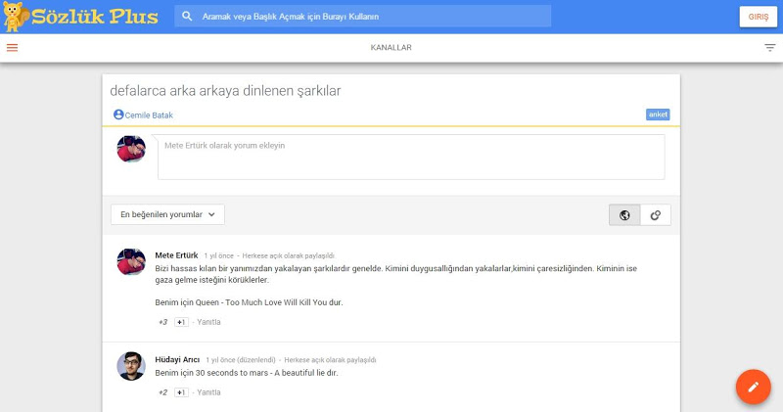Toggle +1 on Hüdayi Arıcı's comment
The image size is (783, 412).
(181, 392)
